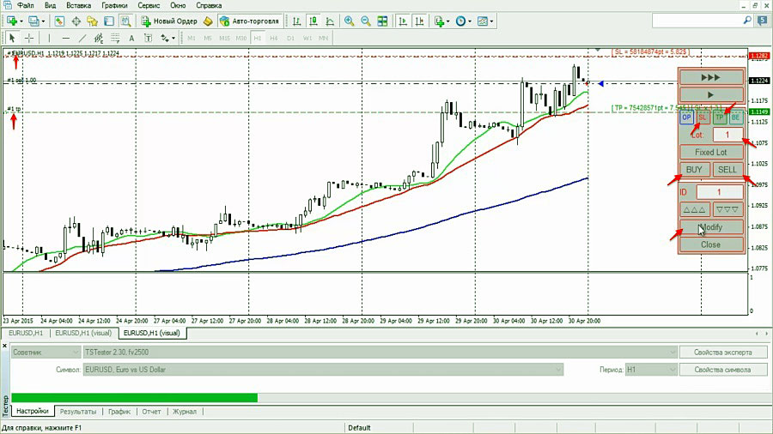Viewport: 773px width, 434px height.
Task: Switch to the Результаты tab
Action: (x=77, y=412)
